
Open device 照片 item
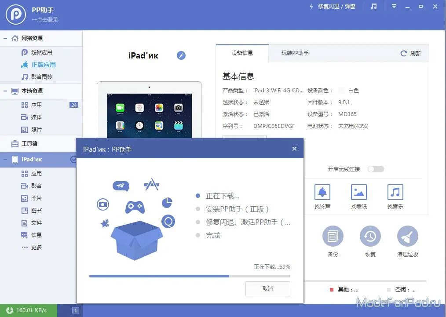point(37,198)
